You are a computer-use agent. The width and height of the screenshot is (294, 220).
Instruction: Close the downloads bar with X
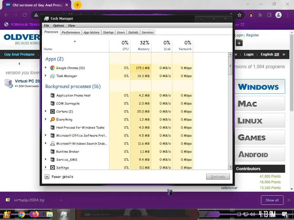click(289, 200)
